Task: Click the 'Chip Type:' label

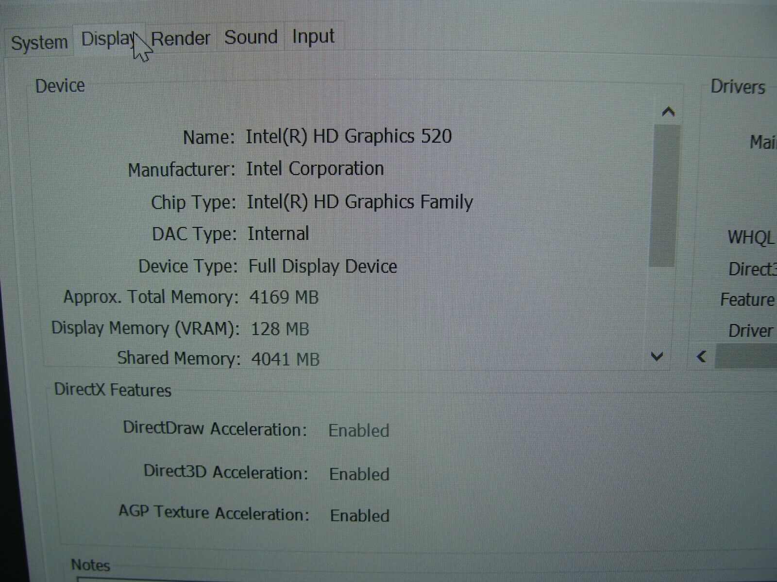Action: point(193,202)
